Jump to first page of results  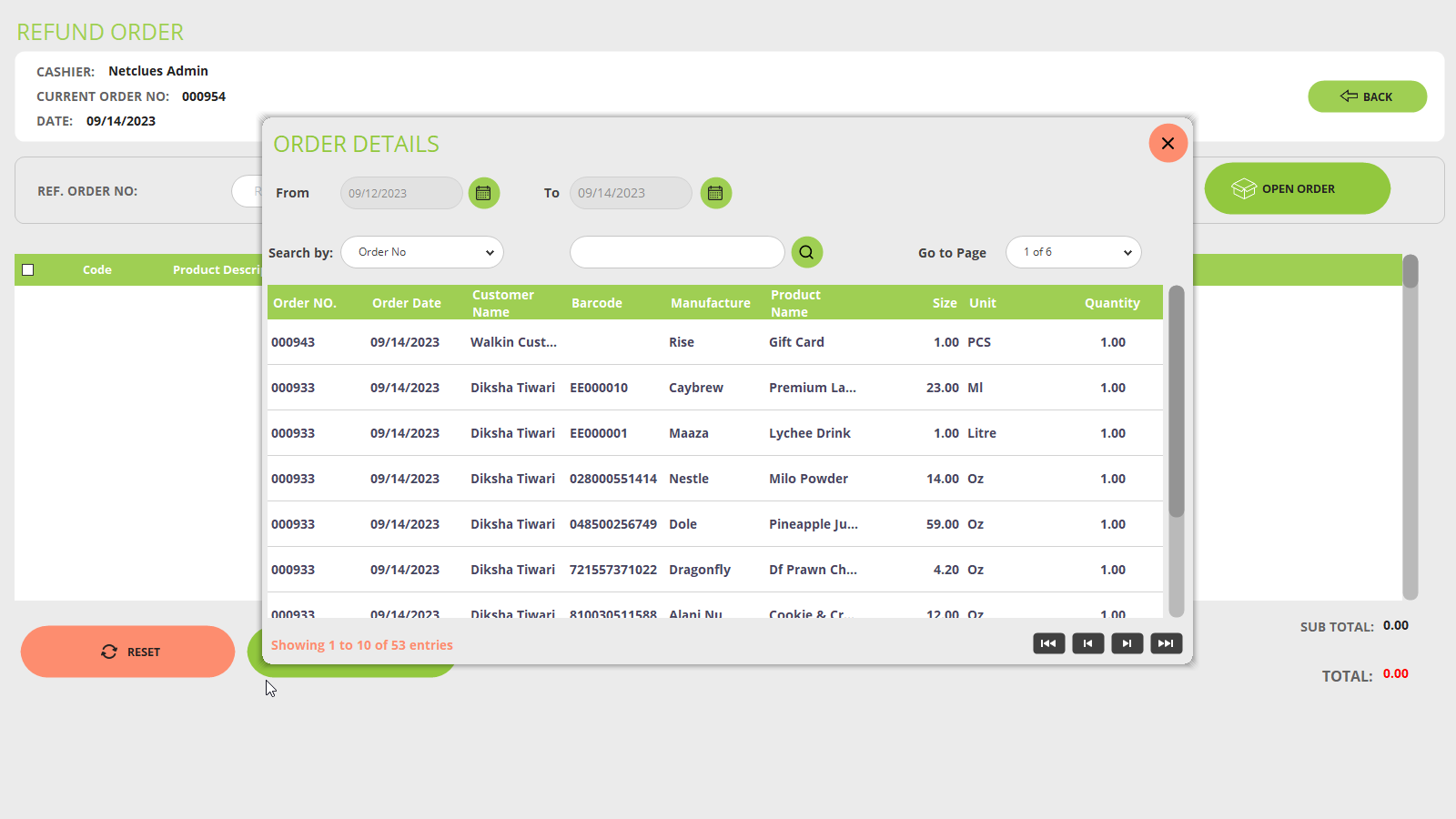(x=1048, y=643)
